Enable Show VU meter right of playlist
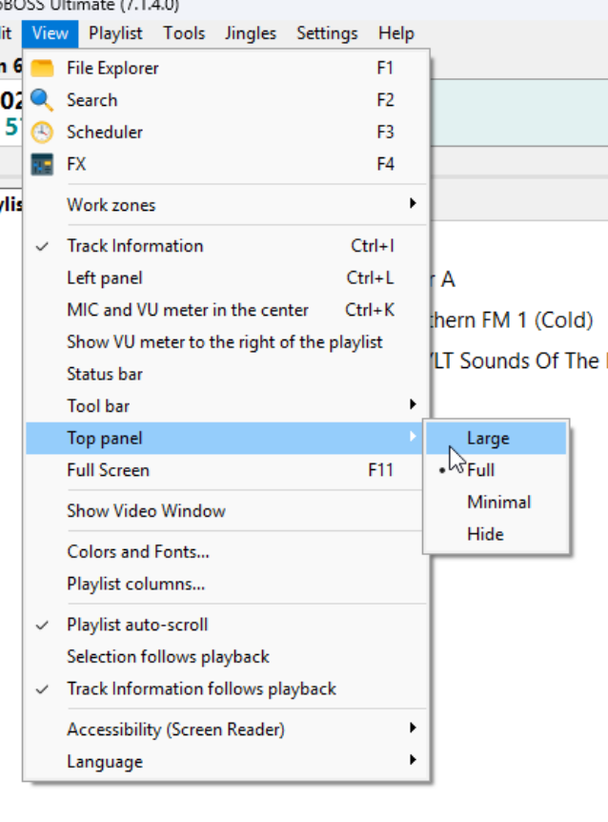608x822 pixels. click(226, 341)
